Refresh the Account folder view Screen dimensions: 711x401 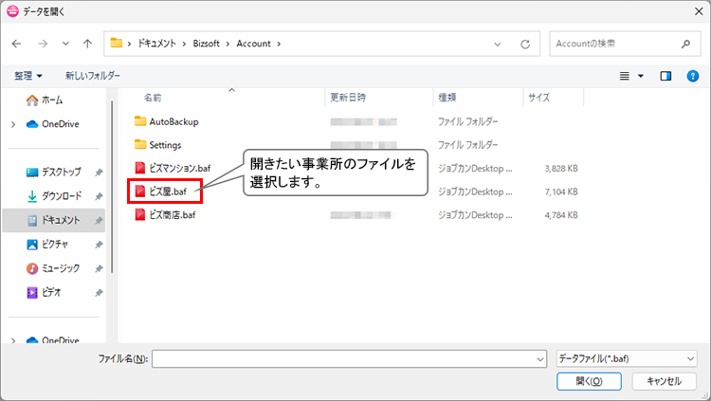point(524,44)
